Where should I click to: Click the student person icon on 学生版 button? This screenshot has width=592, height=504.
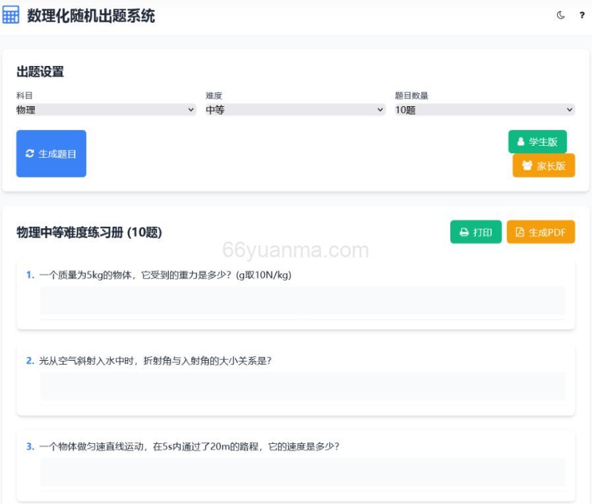coord(521,141)
